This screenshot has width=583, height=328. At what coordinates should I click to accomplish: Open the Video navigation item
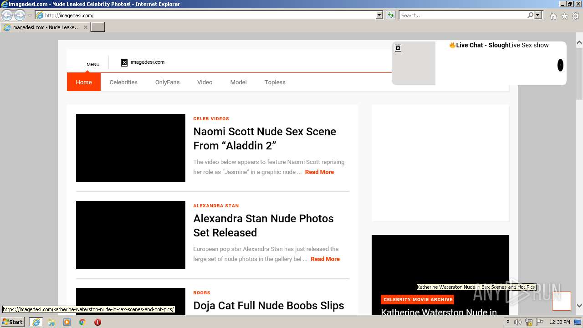click(x=205, y=82)
